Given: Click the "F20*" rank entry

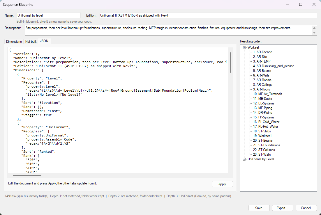Looking at the screenshot, I should 32,160.
